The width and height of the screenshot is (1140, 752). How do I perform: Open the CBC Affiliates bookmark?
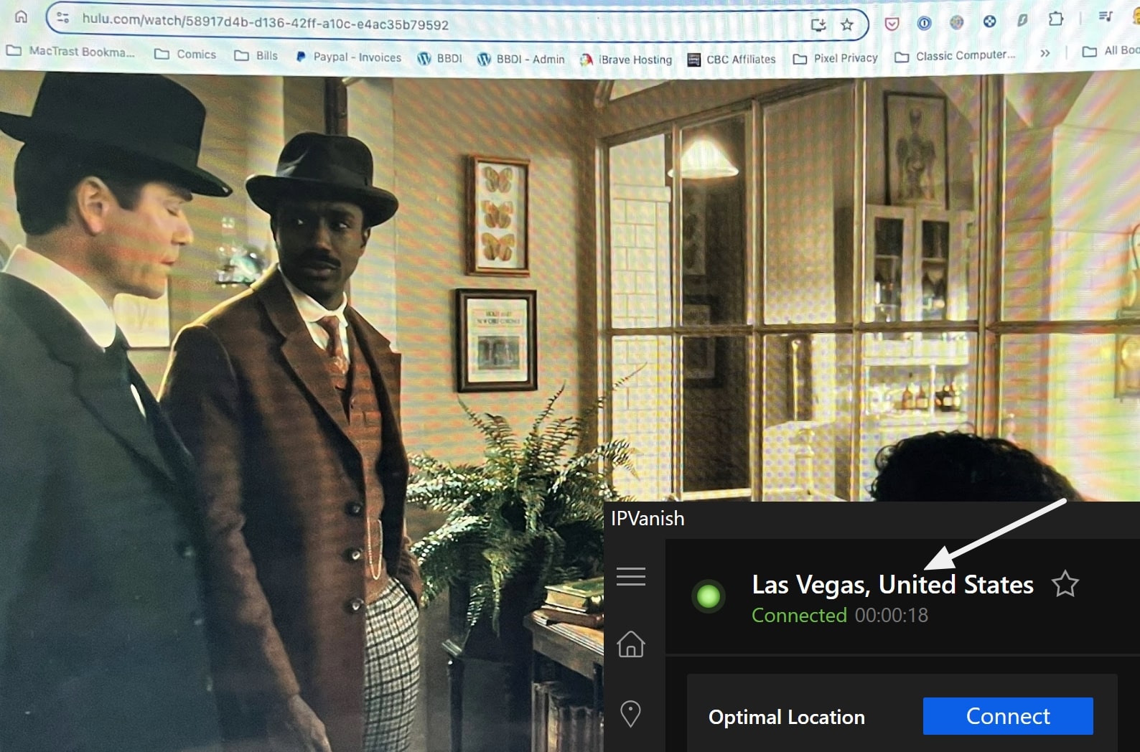point(732,60)
